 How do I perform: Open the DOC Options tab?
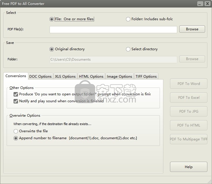click(x=41, y=77)
